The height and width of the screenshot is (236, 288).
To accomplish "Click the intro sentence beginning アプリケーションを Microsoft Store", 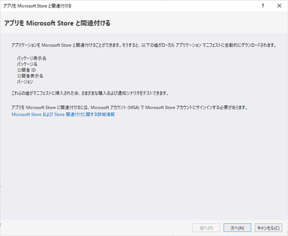I will click(x=144, y=45).
